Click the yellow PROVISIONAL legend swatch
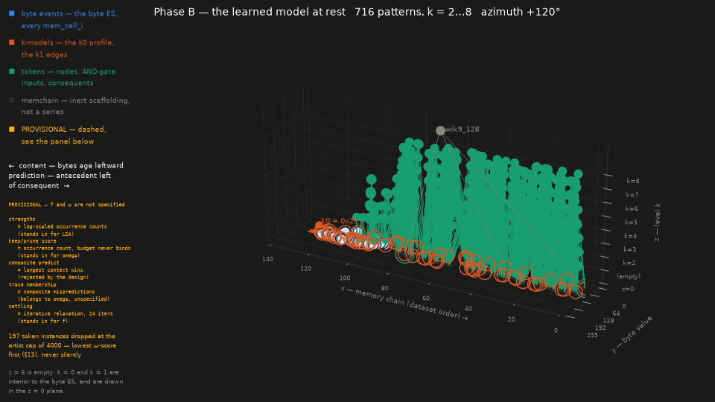 tap(12, 130)
